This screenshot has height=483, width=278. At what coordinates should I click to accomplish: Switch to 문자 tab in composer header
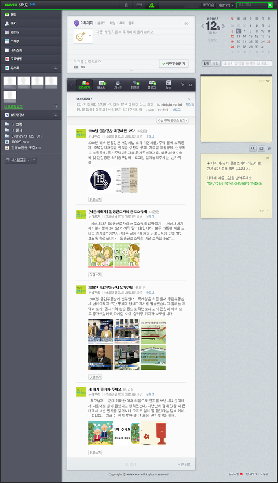pos(131,23)
